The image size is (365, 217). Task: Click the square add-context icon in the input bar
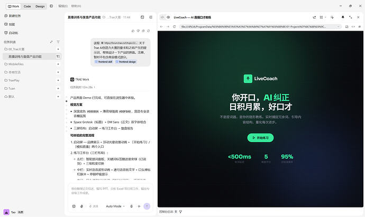coord(74,206)
